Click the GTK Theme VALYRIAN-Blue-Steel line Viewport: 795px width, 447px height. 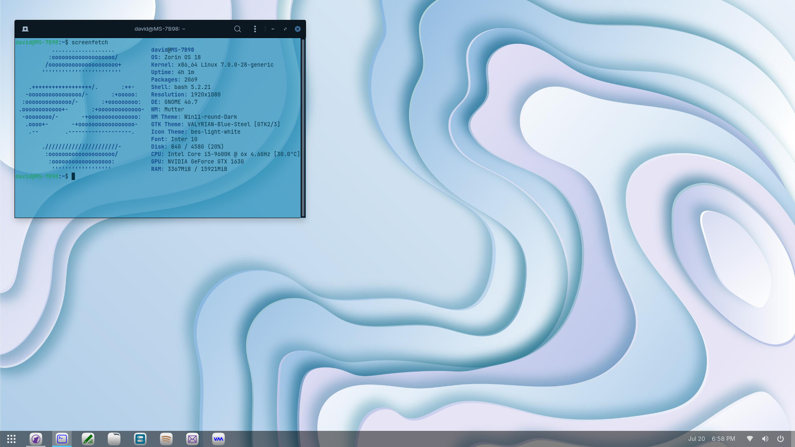click(x=216, y=125)
